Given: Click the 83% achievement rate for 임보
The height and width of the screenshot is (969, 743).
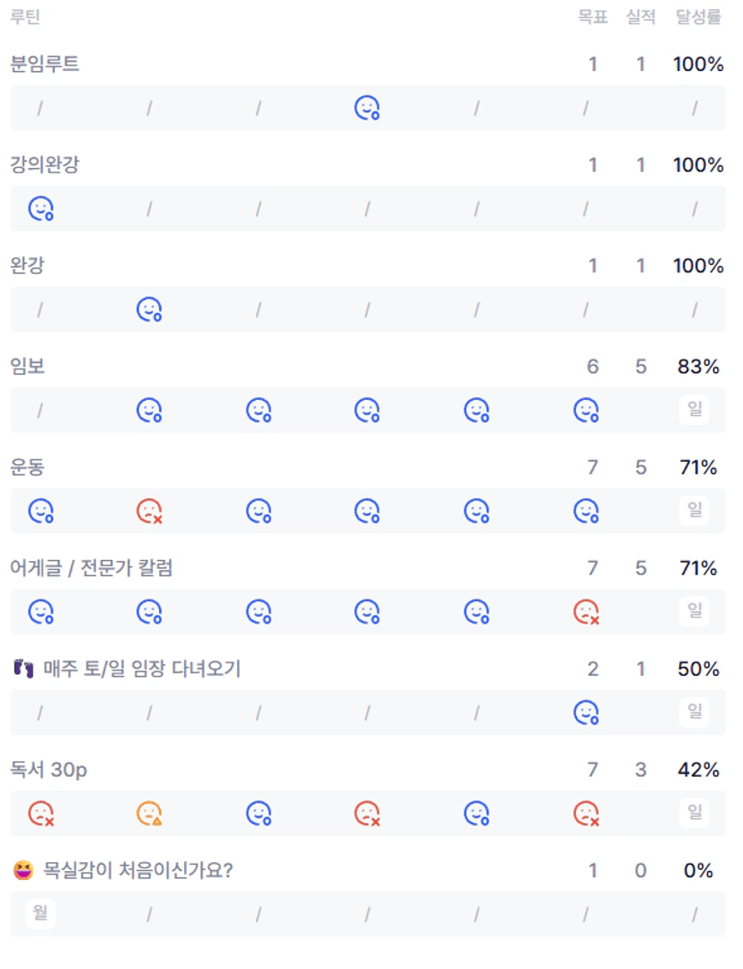Looking at the screenshot, I should [x=698, y=367].
